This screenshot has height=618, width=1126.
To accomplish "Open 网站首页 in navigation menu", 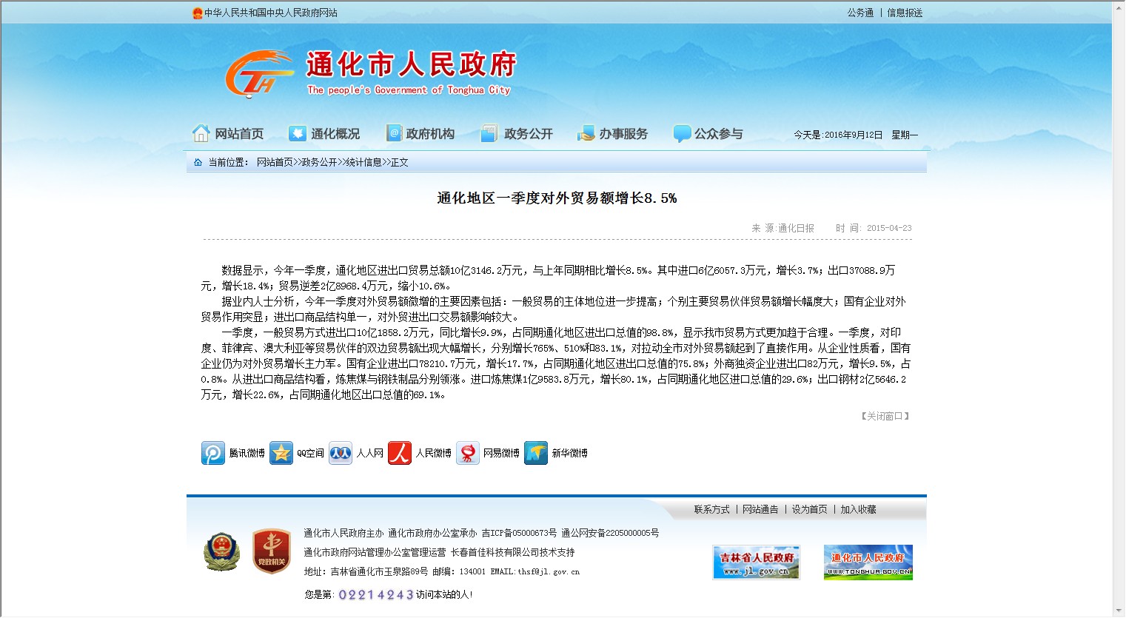I will (228, 134).
